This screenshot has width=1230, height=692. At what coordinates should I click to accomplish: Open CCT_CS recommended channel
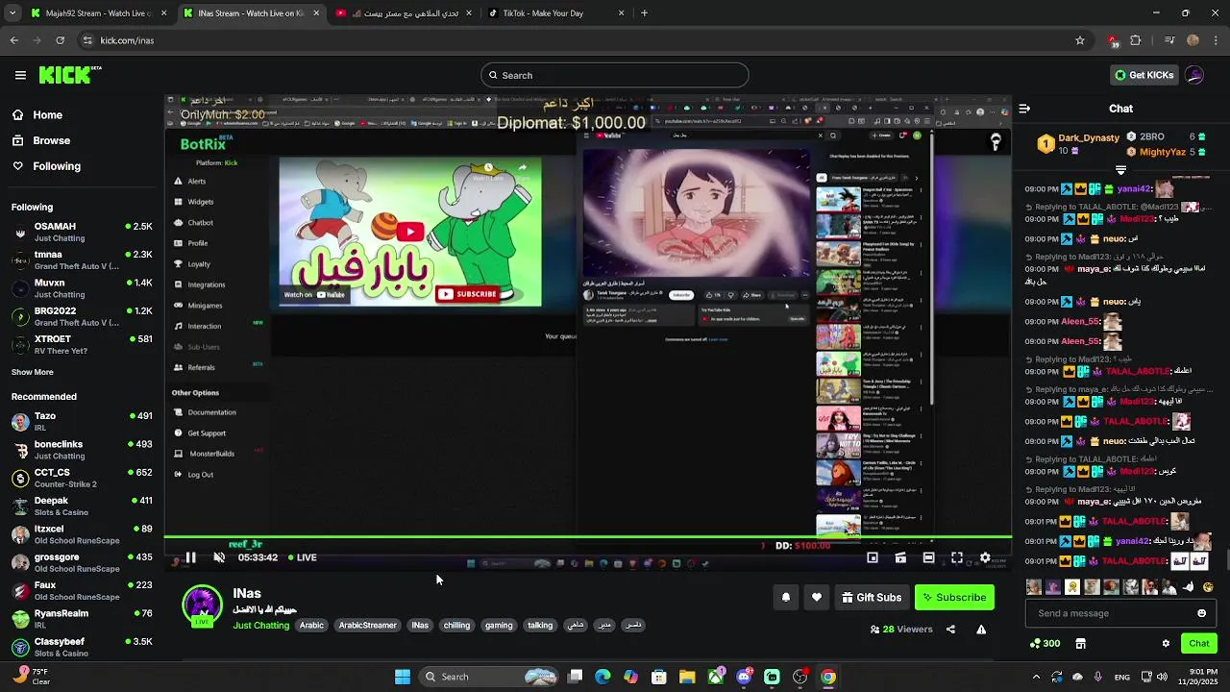click(x=82, y=478)
